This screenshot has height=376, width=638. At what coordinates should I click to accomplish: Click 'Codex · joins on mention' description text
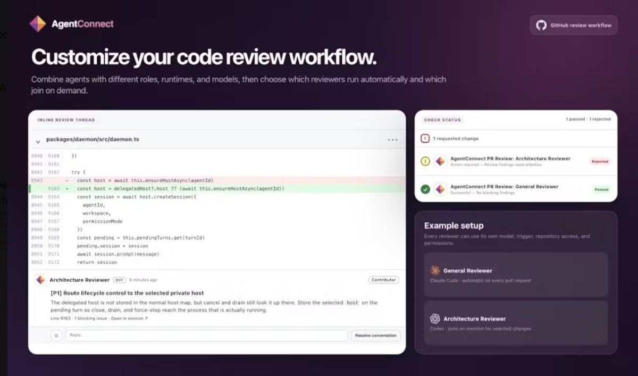click(481, 329)
